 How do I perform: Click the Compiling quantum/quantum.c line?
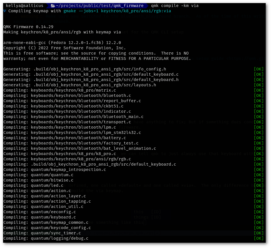click(38, 175)
